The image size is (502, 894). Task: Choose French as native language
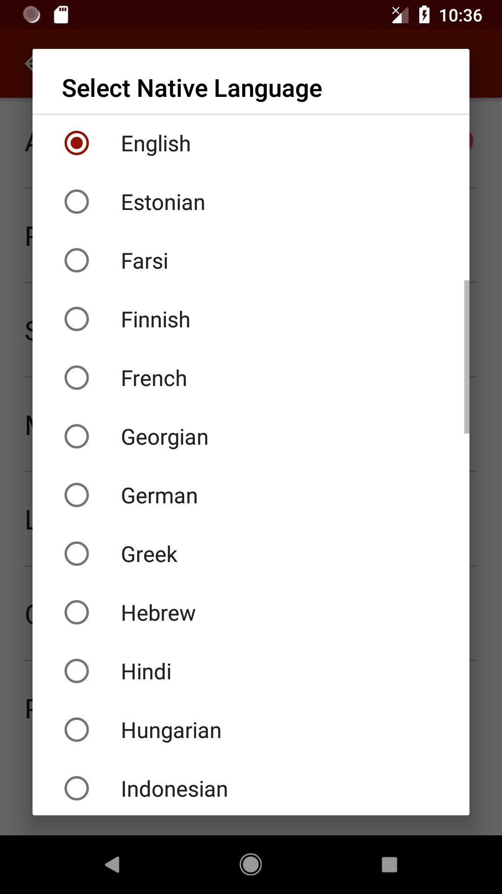click(x=154, y=378)
